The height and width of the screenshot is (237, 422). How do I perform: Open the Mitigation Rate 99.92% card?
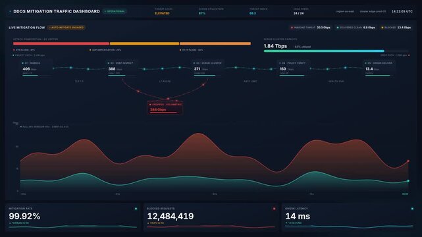click(72, 217)
